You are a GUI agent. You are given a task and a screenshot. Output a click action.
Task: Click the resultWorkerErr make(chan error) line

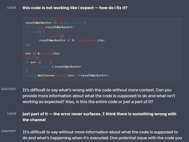coord(56,23)
